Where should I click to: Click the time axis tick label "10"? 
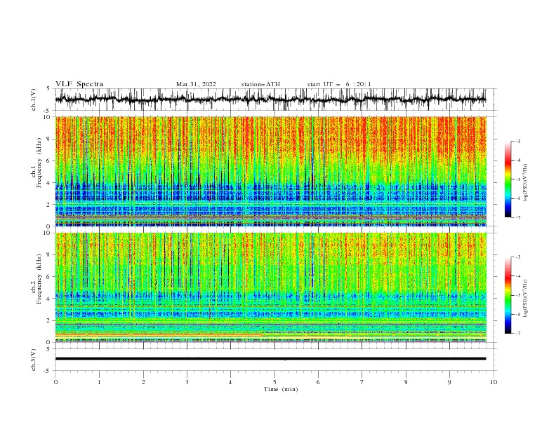(494, 382)
